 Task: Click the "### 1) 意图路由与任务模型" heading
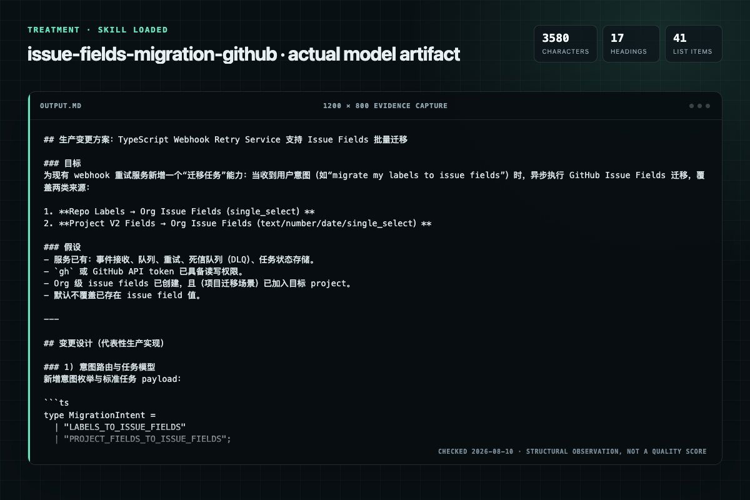pos(99,367)
